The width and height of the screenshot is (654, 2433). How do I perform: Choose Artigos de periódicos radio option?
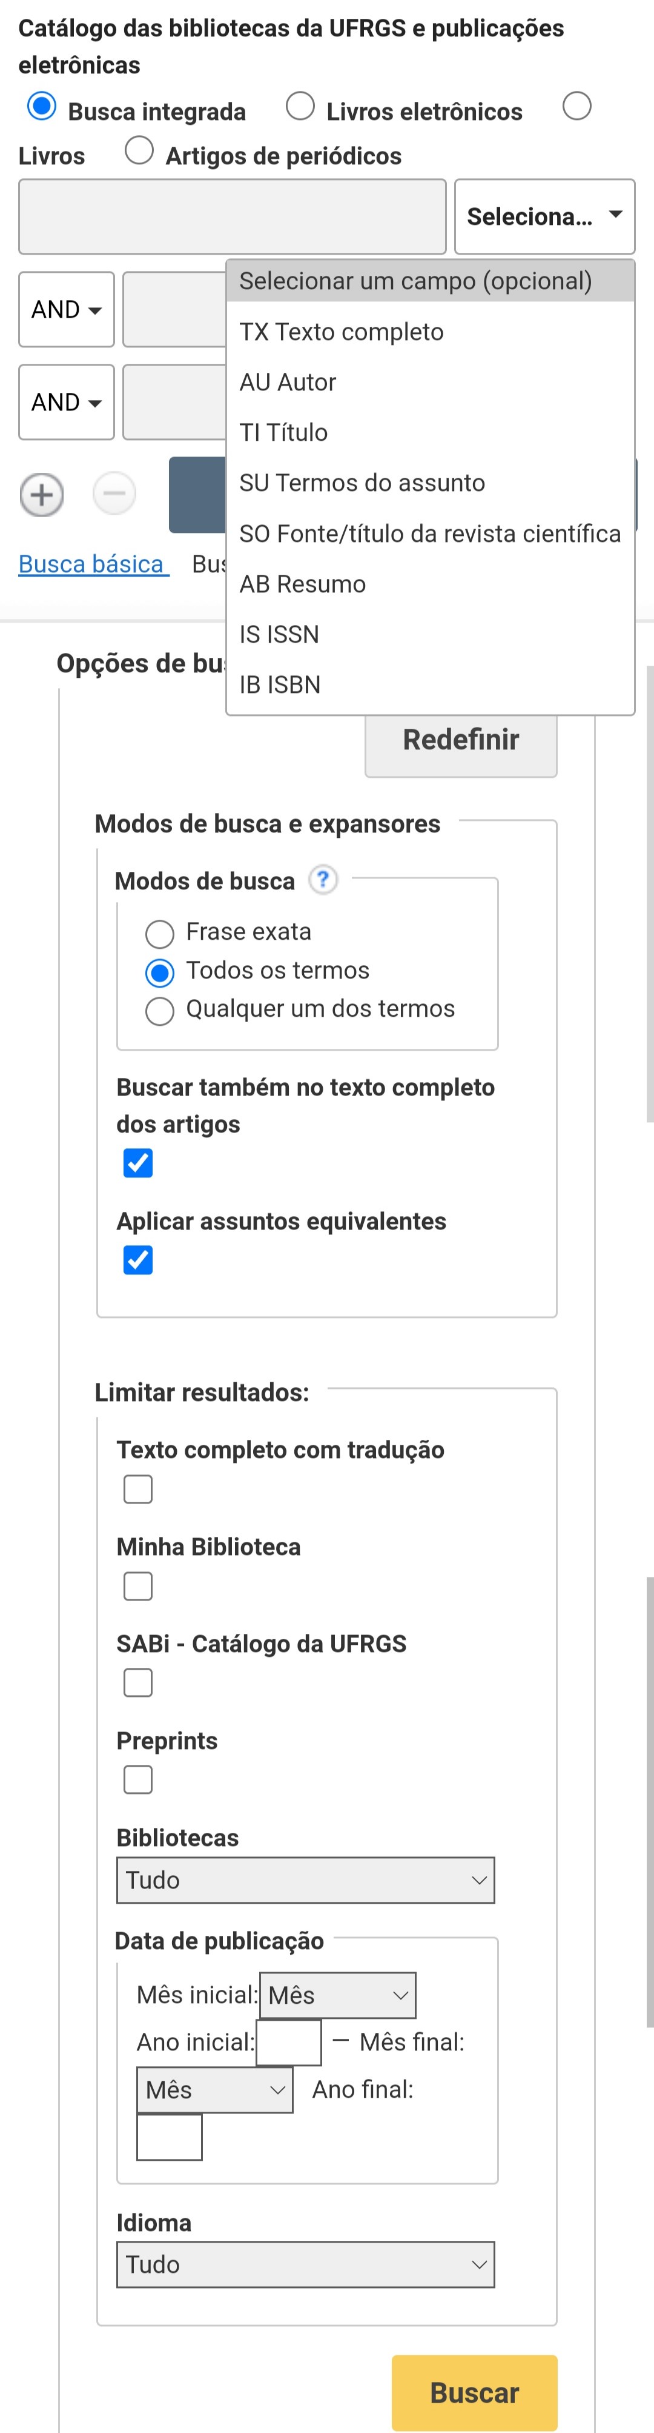(x=140, y=151)
